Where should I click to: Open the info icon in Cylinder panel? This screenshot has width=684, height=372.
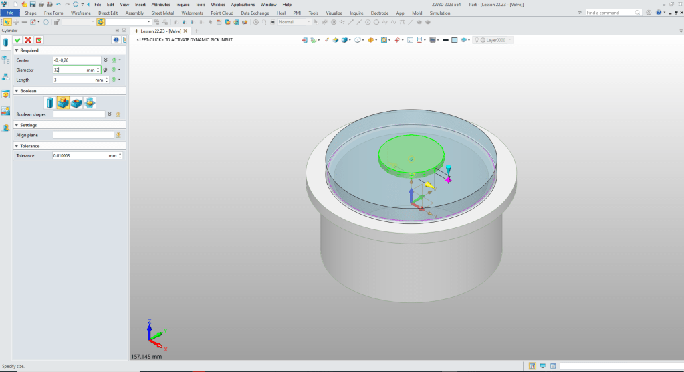116,40
